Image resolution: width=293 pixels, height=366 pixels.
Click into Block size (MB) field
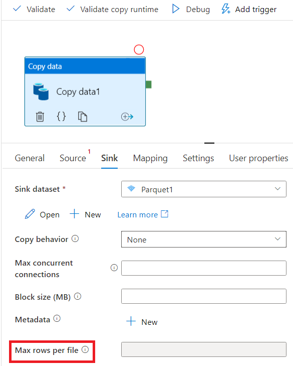pyautogui.click(x=204, y=296)
